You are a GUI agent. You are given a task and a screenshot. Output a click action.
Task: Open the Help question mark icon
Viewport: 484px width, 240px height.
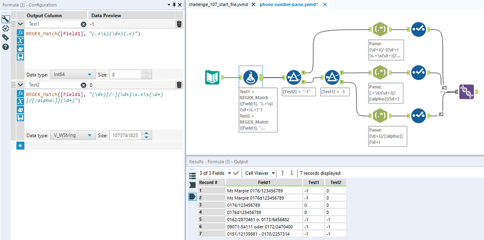coord(5,47)
